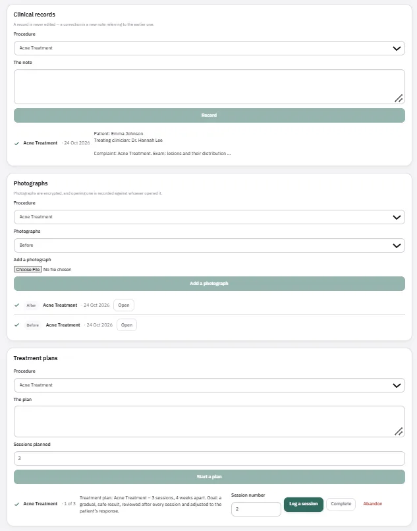Screen dimensions: 417x531
Task: Grab the resize handle of The note textarea
Action: [x=399, y=98]
